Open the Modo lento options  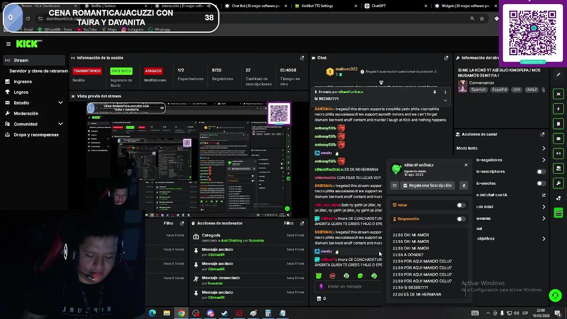point(544,148)
